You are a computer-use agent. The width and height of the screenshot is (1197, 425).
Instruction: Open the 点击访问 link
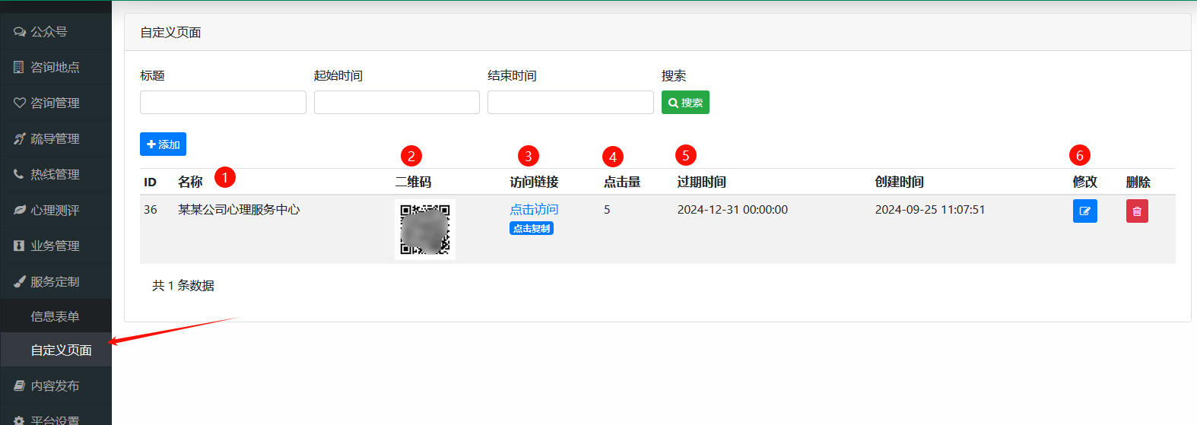click(534, 209)
